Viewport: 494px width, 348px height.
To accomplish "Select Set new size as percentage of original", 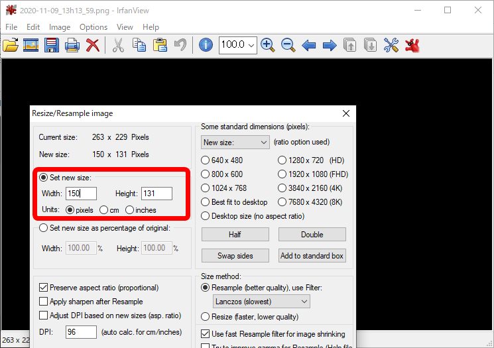I will (x=105, y=228).
